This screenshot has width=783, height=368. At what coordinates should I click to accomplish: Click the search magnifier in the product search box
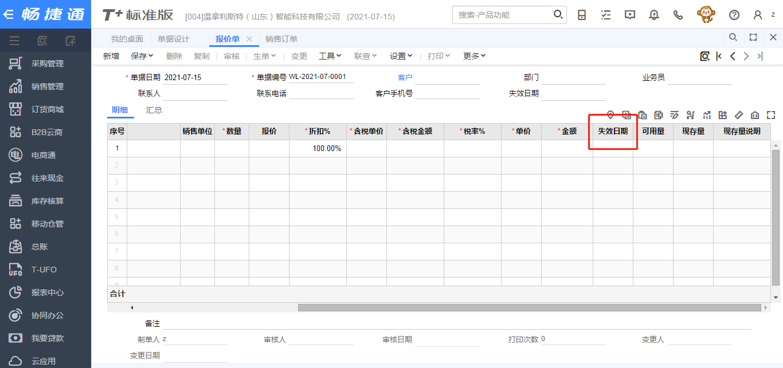click(558, 15)
